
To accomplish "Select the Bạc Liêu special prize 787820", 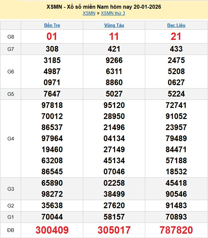I will point(176,230).
